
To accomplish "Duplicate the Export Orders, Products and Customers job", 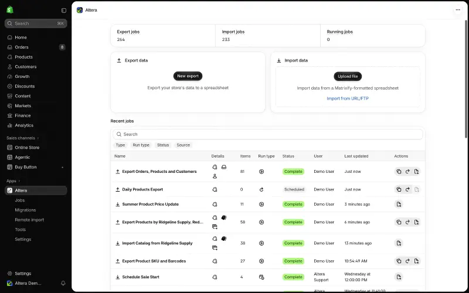I will [x=399, y=172].
